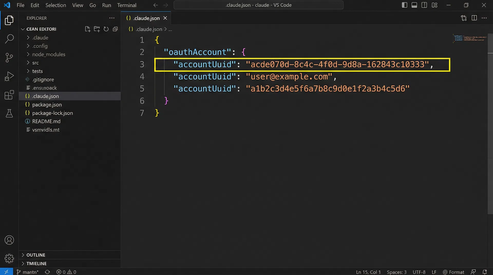Viewport: 493px width, 275px height.
Task: Customize layout icon in title bar
Action: click(x=434, y=5)
